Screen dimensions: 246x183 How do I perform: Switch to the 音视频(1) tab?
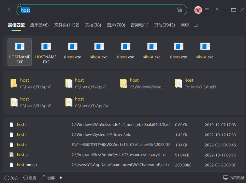point(139,25)
